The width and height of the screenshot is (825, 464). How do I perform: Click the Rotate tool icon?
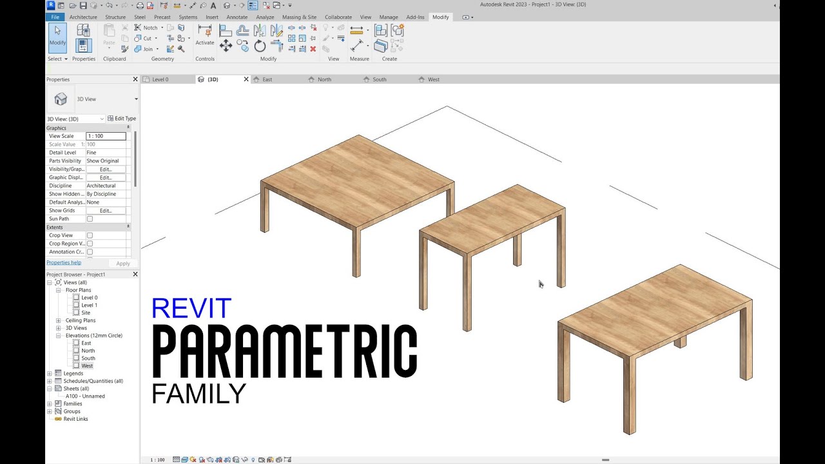pos(260,46)
